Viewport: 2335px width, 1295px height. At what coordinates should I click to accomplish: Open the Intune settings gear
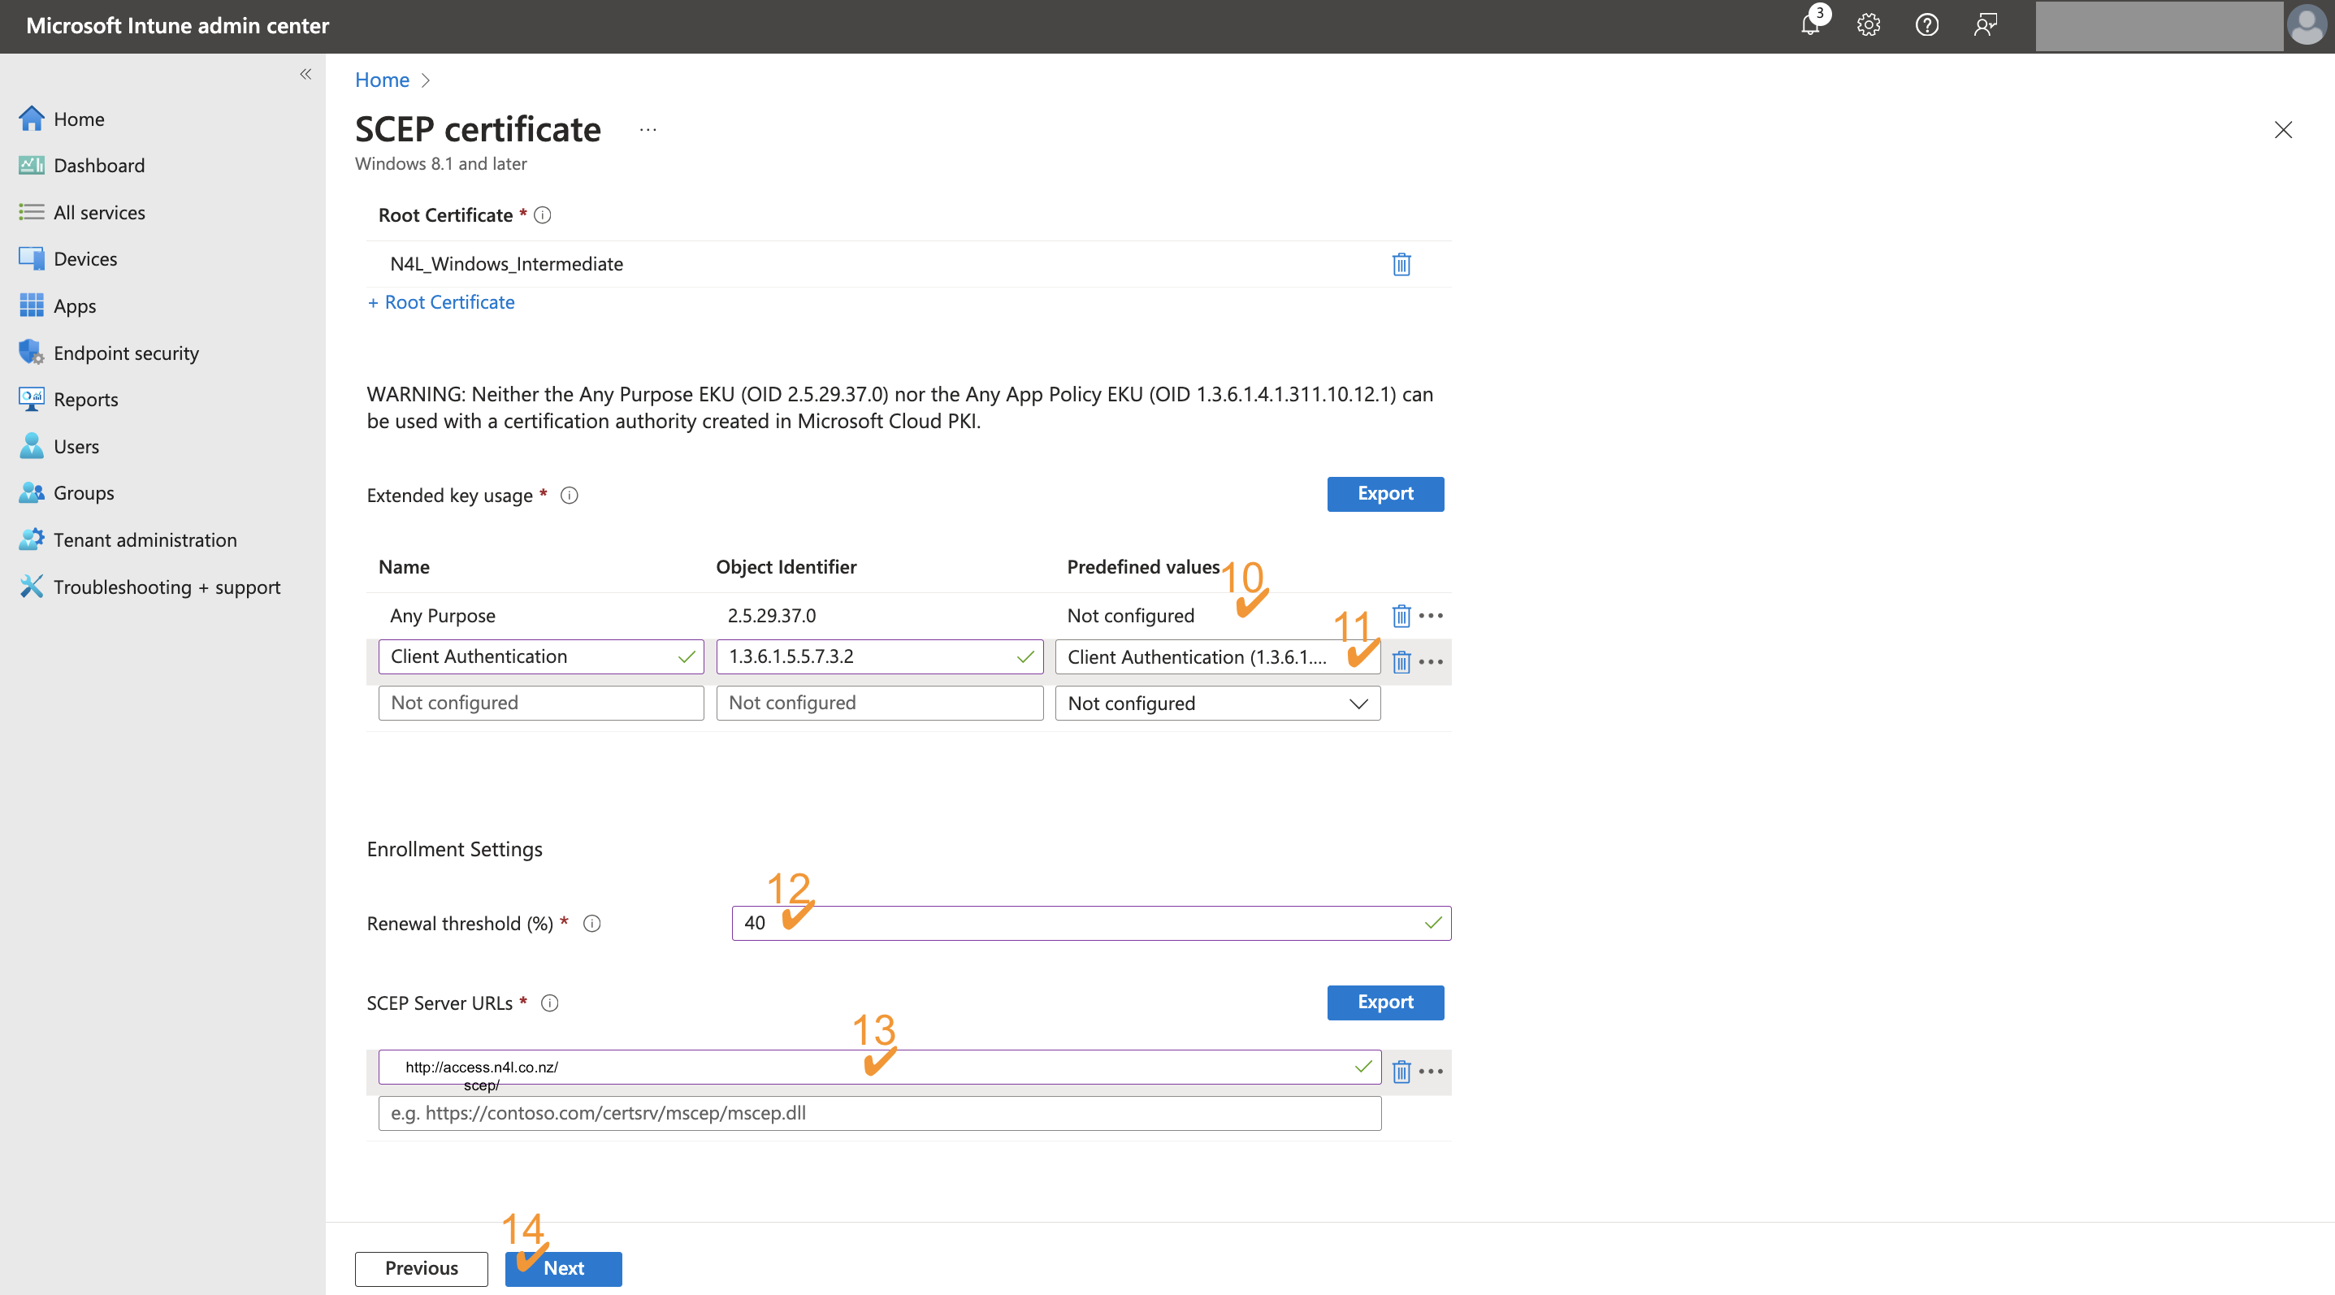pyautogui.click(x=1868, y=24)
